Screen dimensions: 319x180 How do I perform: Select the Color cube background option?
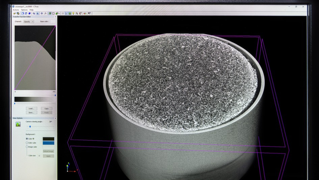click(27, 143)
